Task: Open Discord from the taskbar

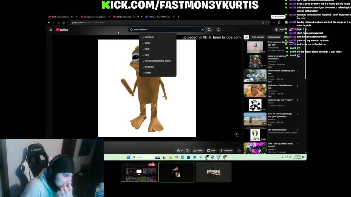Action: point(219,157)
